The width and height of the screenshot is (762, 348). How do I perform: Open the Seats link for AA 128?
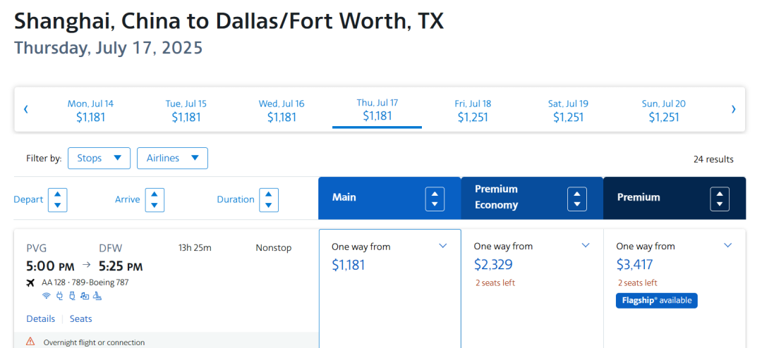click(81, 318)
